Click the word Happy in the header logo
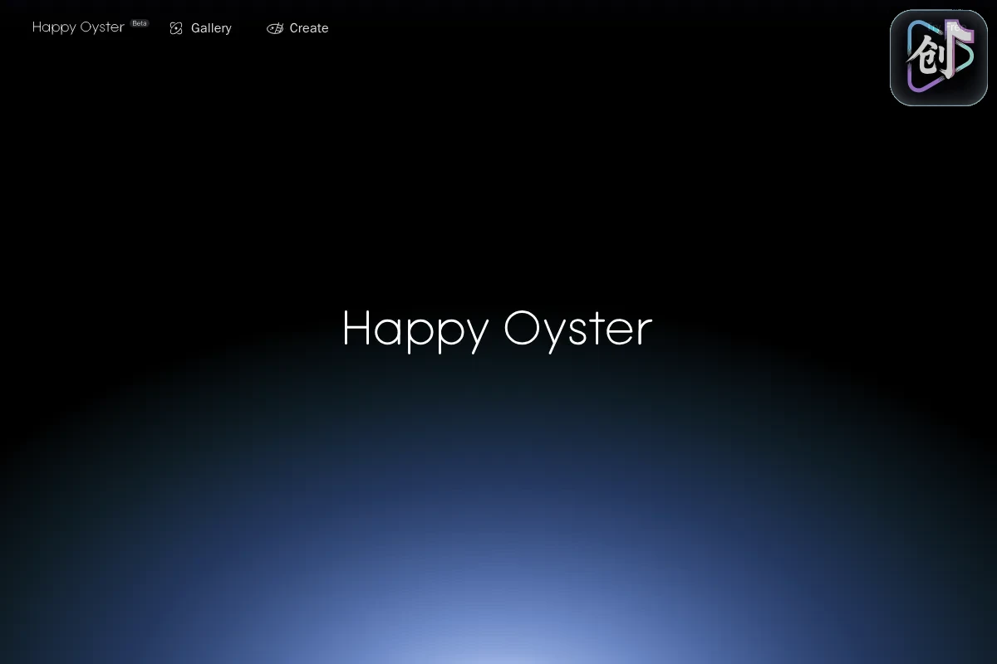Image resolution: width=997 pixels, height=664 pixels. (54, 27)
